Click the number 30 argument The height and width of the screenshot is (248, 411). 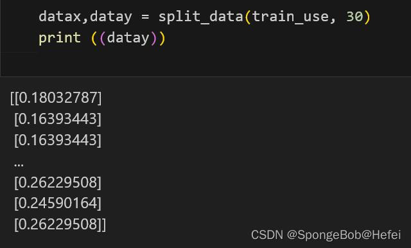(x=354, y=17)
